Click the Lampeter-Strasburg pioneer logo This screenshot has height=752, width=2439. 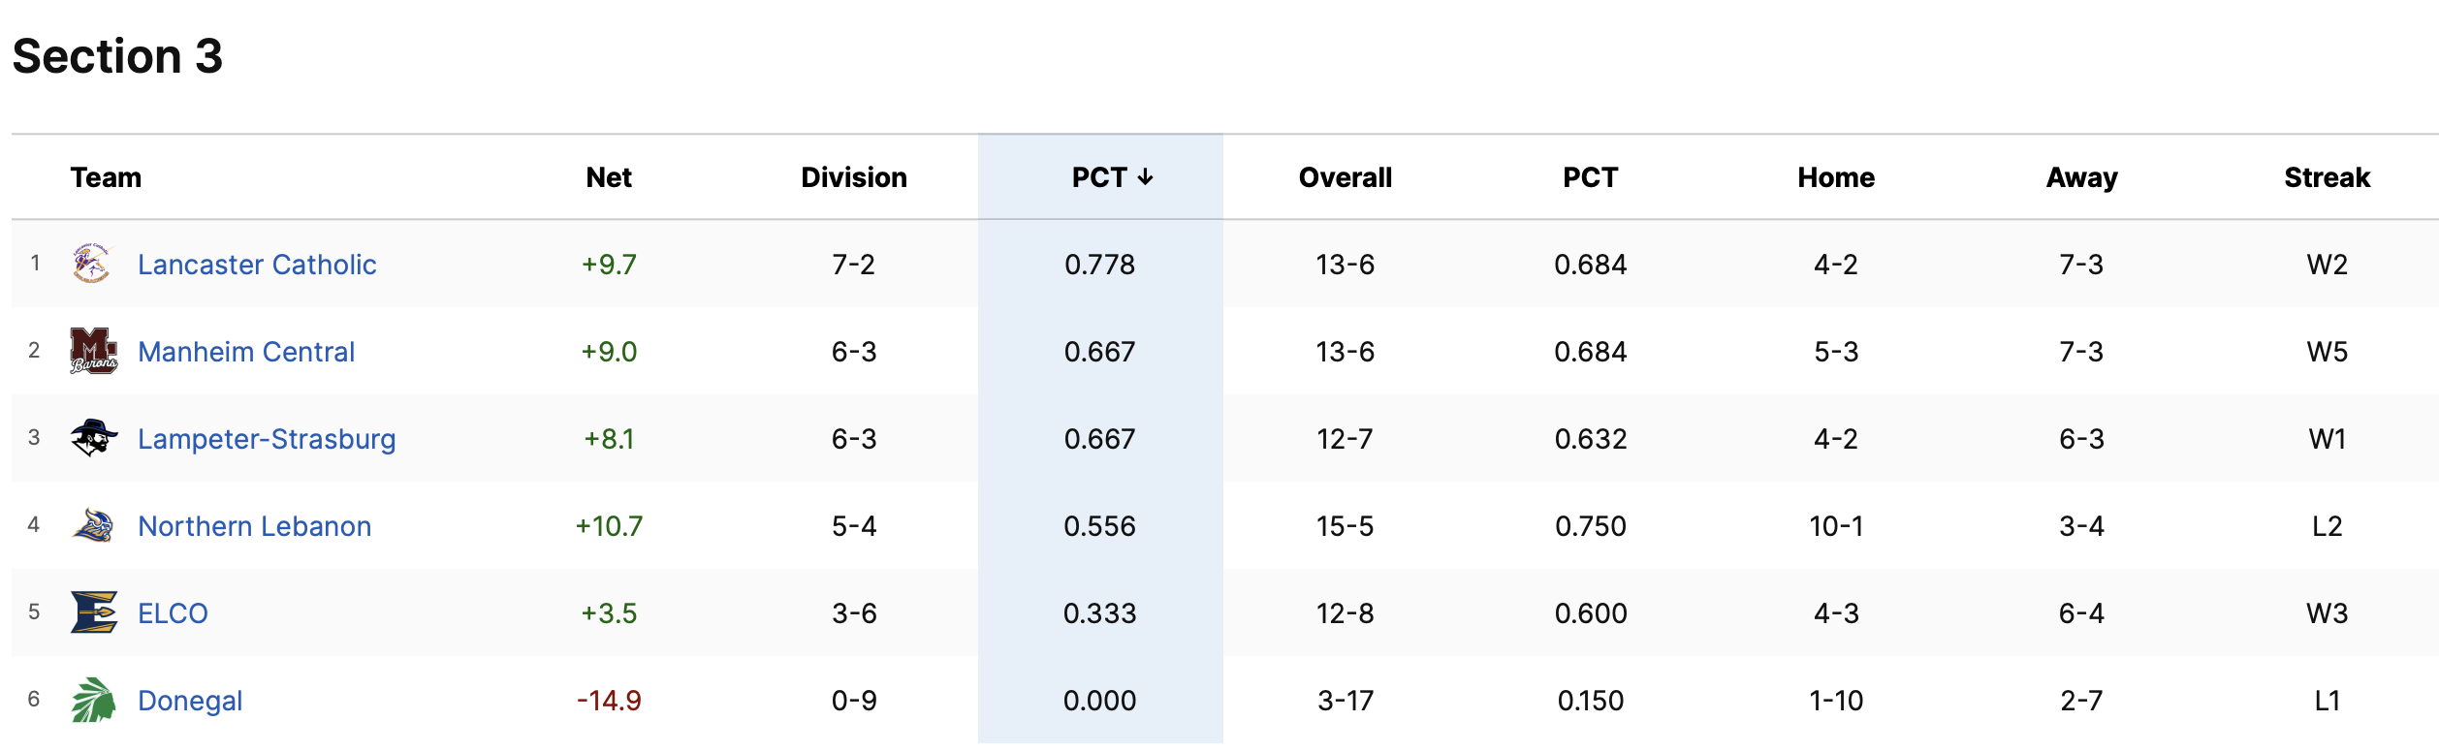[x=93, y=438]
